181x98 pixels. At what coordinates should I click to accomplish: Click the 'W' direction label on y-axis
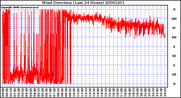174,28
